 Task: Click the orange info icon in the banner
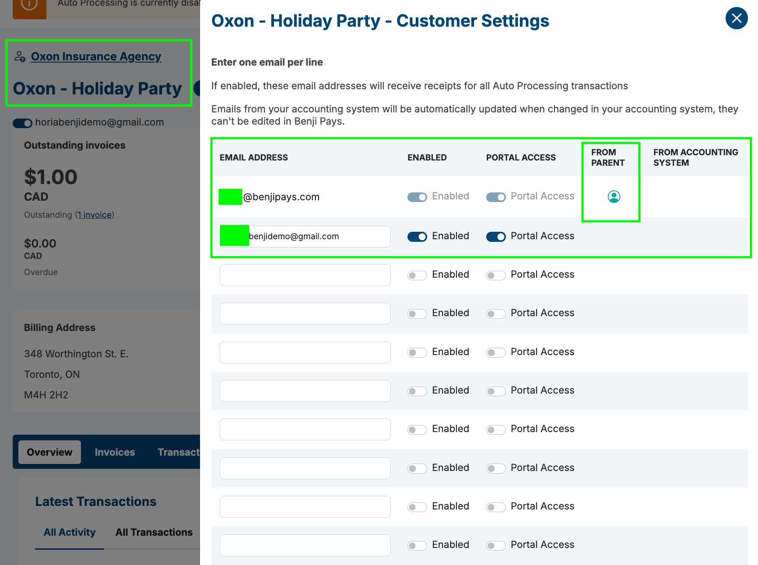tap(29, 4)
